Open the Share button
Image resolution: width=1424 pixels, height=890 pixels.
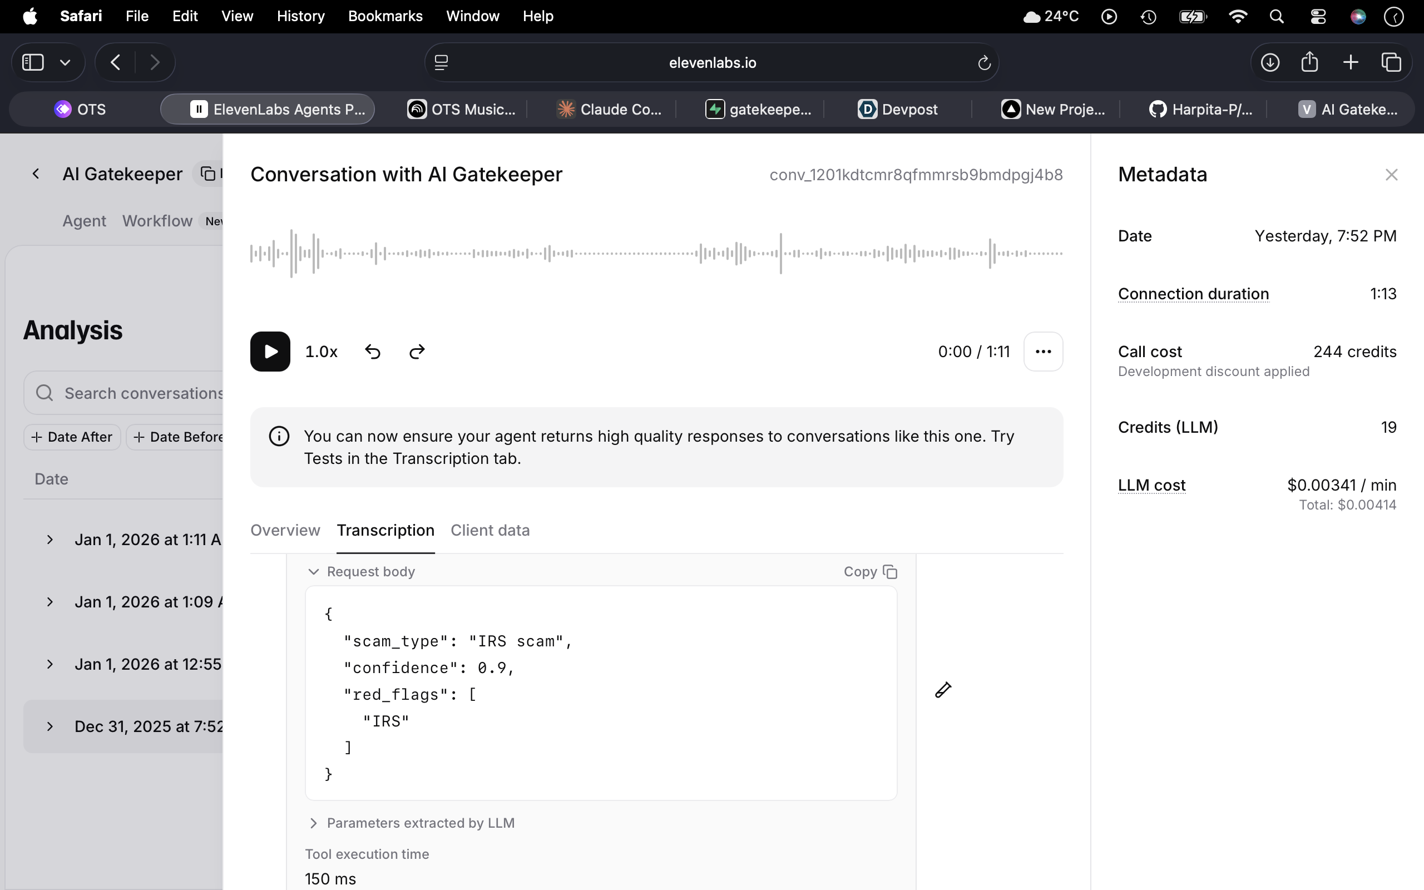pos(1309,62)
